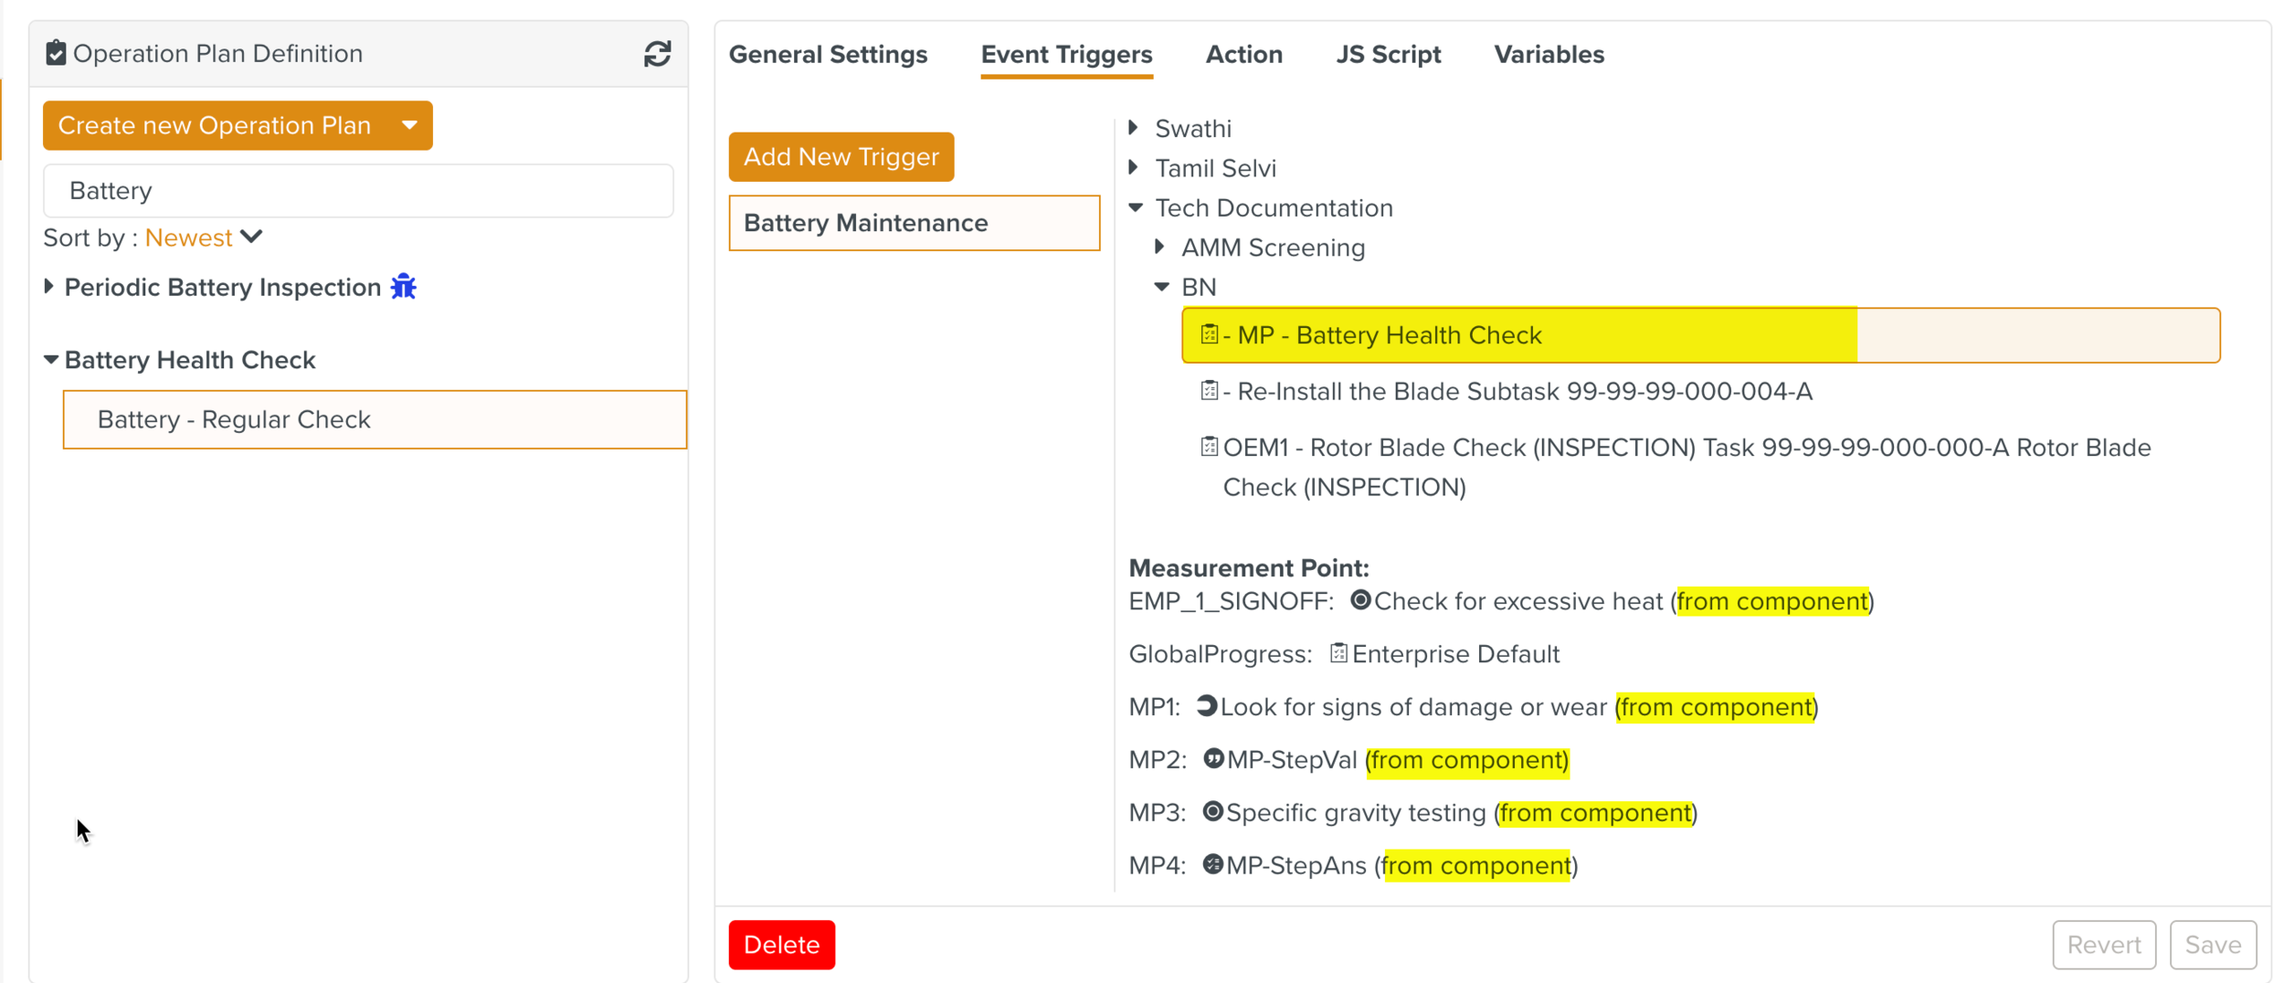Click the clipboard icon next to Operation Plan Definition
The image size is (2284, 983).
tap(56, 53)
